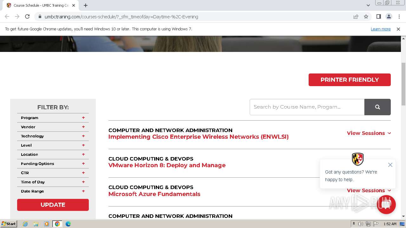The height and width of the screenshot is (228, 406).
Task: Expand the Vendor filter
Action: (53, 127)
